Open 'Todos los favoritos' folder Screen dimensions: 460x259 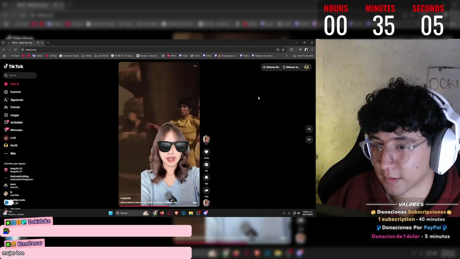point(304,56)
